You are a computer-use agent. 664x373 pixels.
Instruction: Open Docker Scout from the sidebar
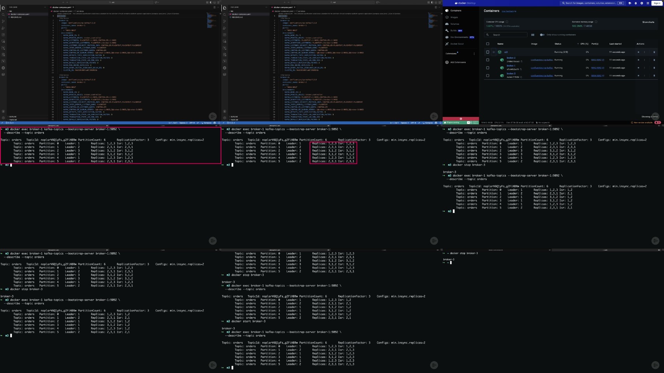(x=457, y=44)
